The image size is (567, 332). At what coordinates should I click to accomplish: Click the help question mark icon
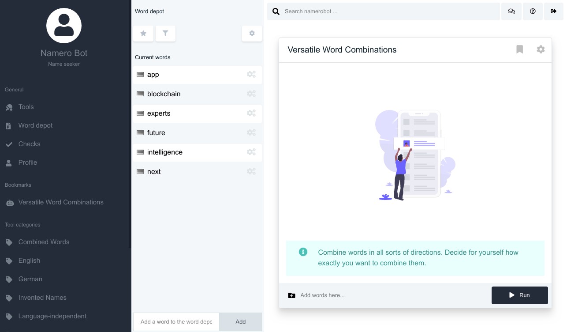pos(533,11)
